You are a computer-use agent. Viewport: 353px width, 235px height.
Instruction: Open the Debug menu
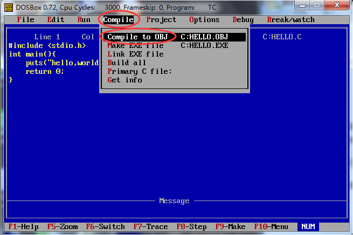click(x=243, y=20)
